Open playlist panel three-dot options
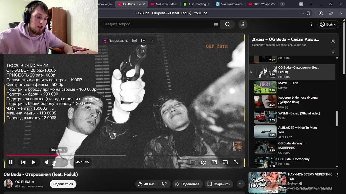 coord(333,51)
